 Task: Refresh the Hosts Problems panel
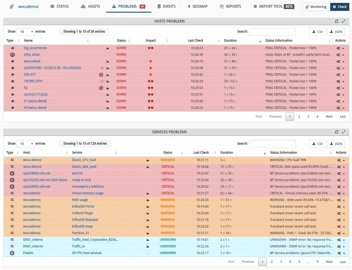coord(337,21)
